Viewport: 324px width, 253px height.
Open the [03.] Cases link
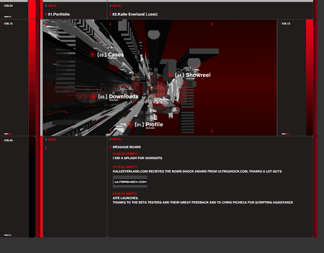coord(110,55)
